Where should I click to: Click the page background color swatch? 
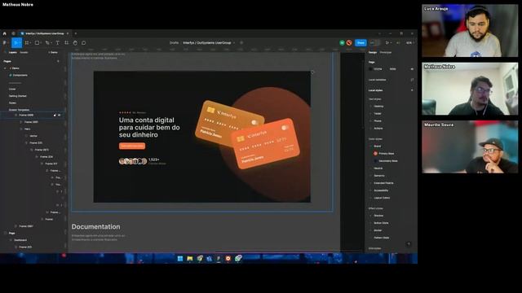tap(370, 69)
